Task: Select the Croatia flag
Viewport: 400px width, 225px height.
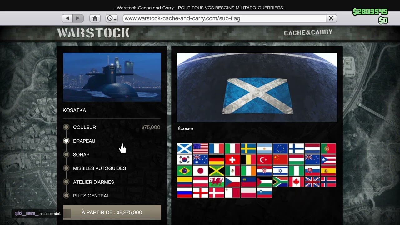Action: point(264,171)
